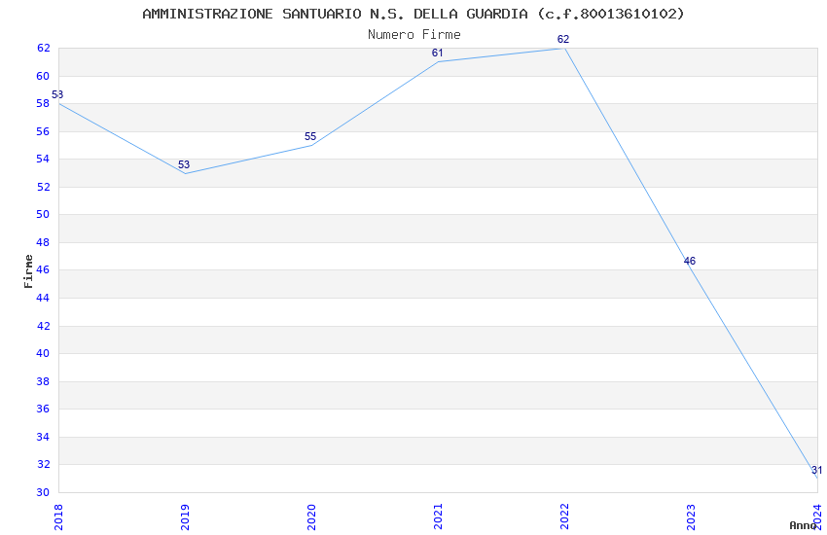Click the 2021 x-axis year label
The width and height of the screenshot is (827, 535).
coord(438,517)
